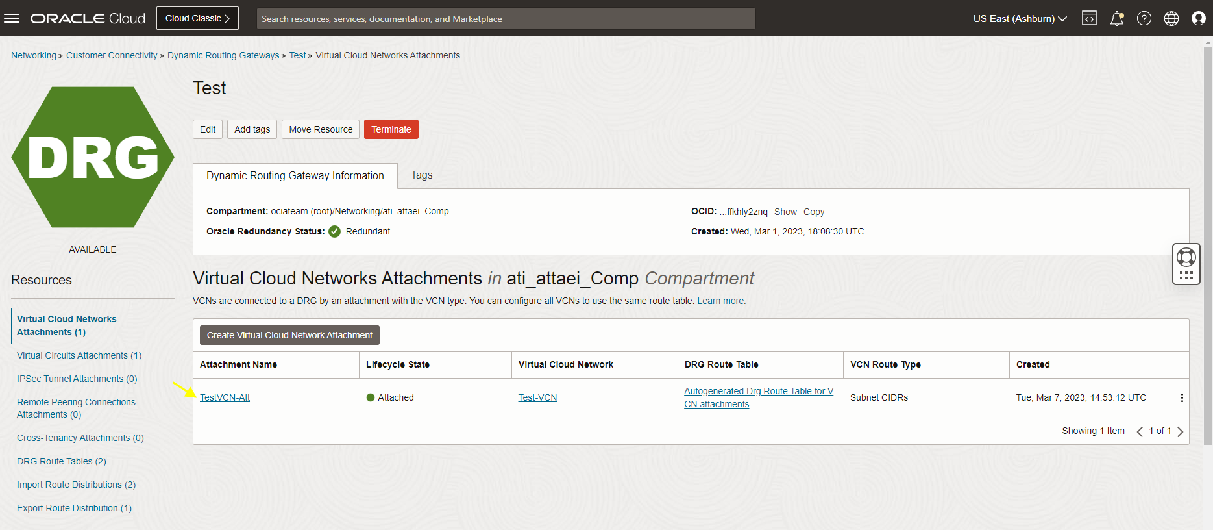Click the compartment path value
The width and height of the screenshot is (1213, 530).
pos(360,211)
